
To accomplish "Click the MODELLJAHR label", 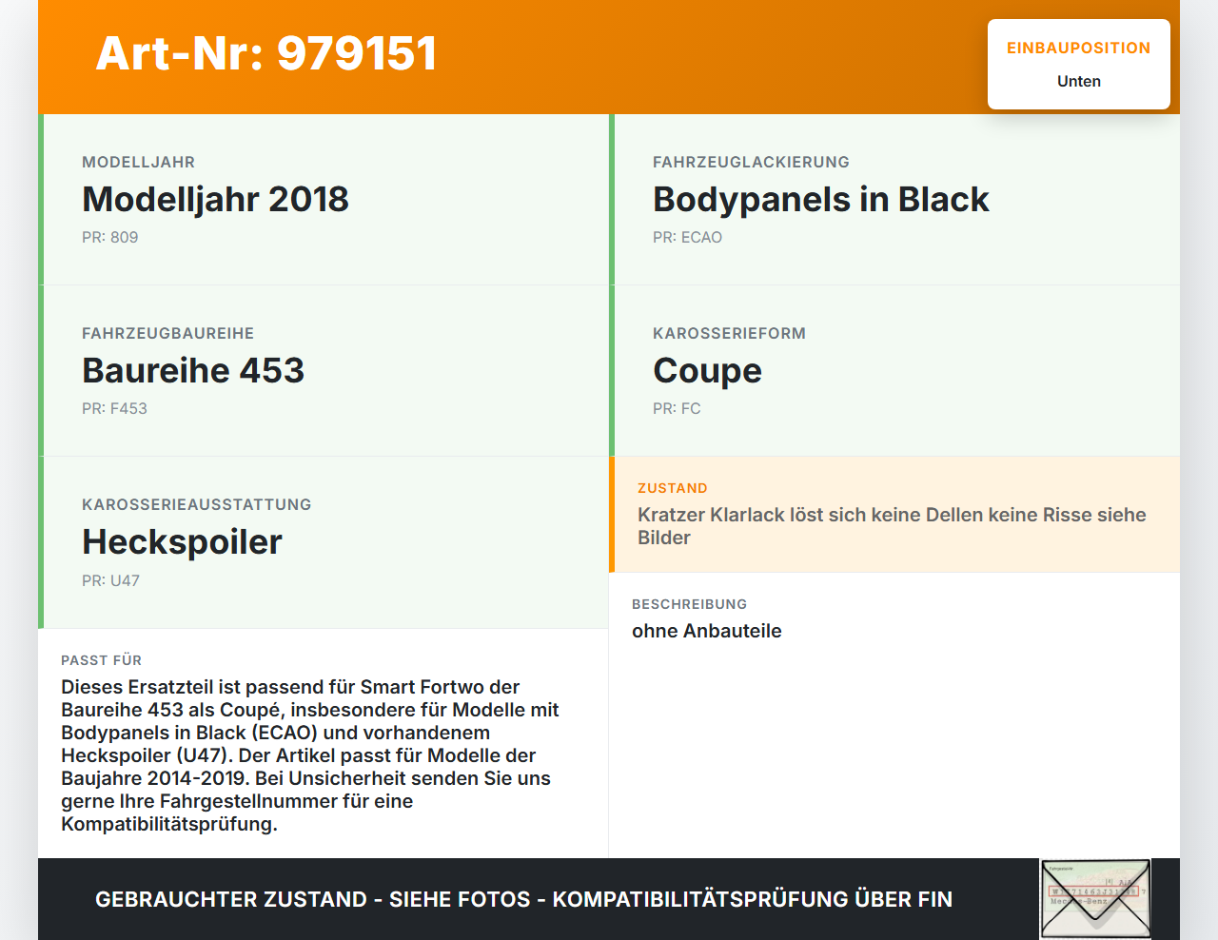I will [138, 163].
